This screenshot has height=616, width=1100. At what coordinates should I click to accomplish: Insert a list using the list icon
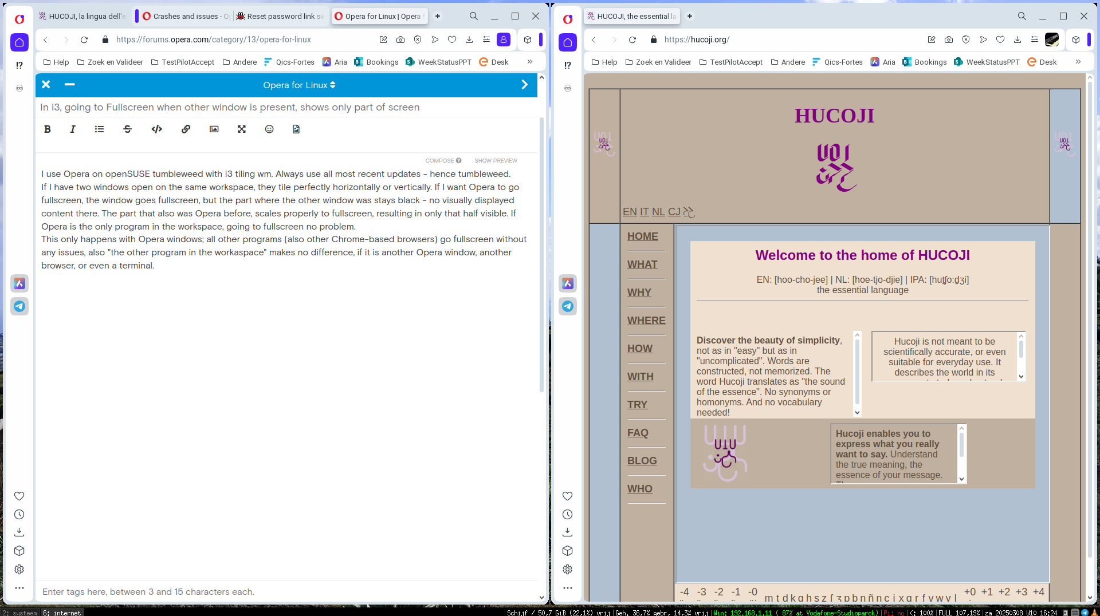[x=99, y=129]
